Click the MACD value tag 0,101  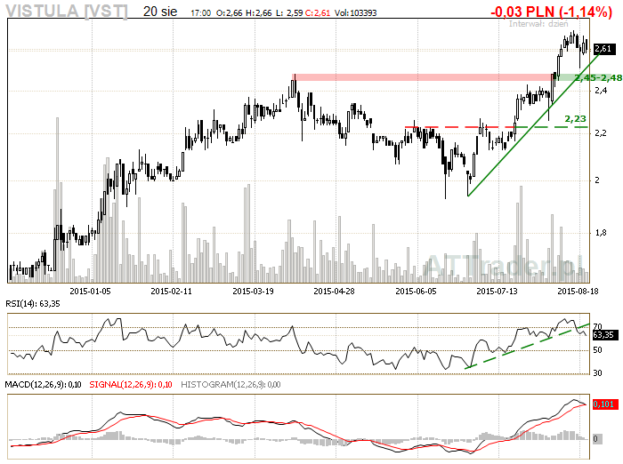(605, 404)
